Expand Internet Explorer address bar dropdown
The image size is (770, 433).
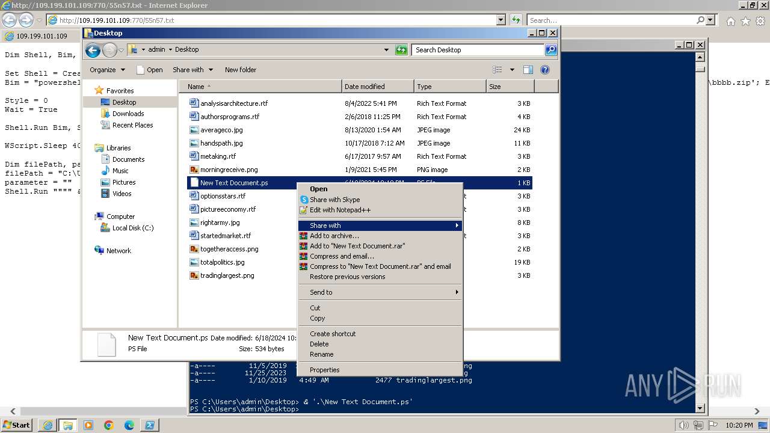(501, 20)
